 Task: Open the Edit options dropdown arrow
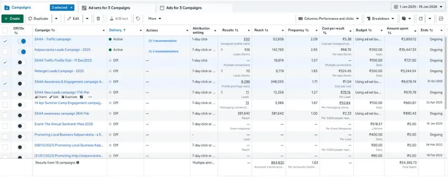[87, 18]
